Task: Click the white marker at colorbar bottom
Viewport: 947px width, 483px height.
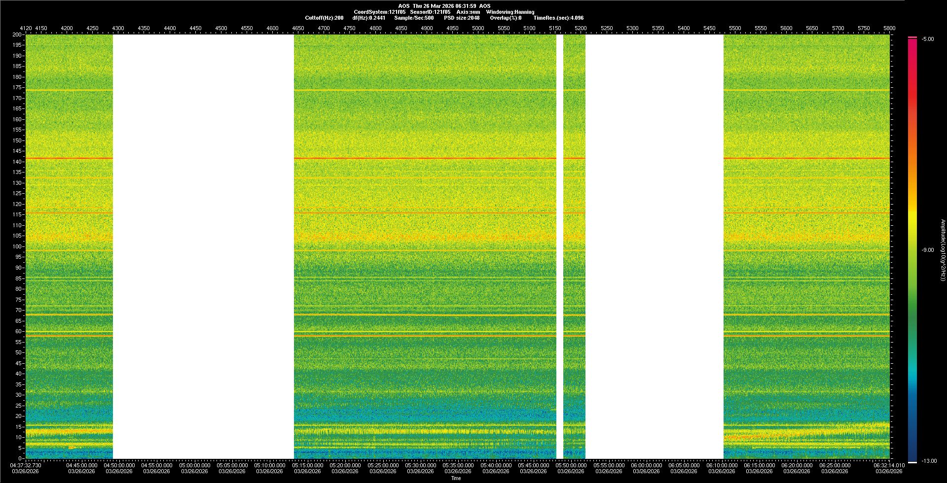Action: (912, 462)
